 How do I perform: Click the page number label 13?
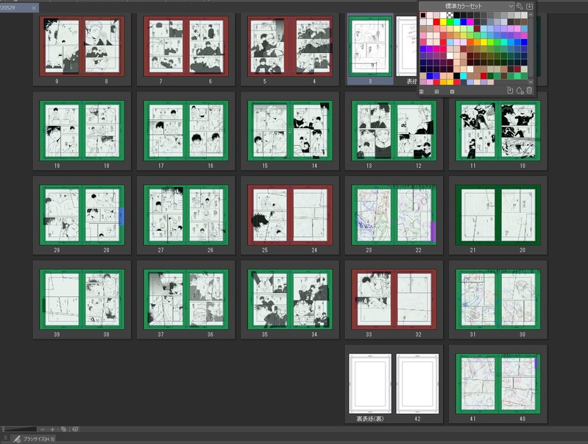click(x=369, y=166)
